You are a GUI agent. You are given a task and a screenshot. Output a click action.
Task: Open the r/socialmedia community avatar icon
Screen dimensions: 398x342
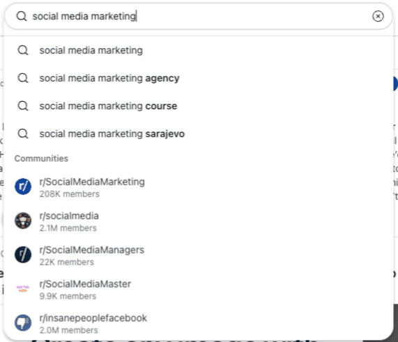23,221
